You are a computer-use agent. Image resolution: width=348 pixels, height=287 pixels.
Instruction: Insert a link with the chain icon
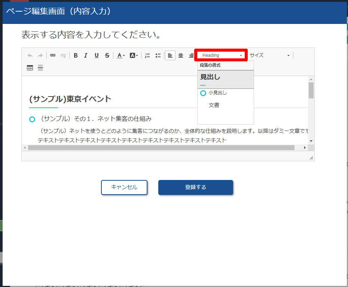(x=53, y=55)
